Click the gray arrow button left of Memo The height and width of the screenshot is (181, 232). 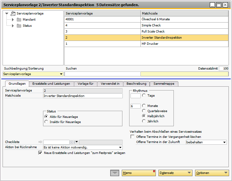click(x=115, y=173)
